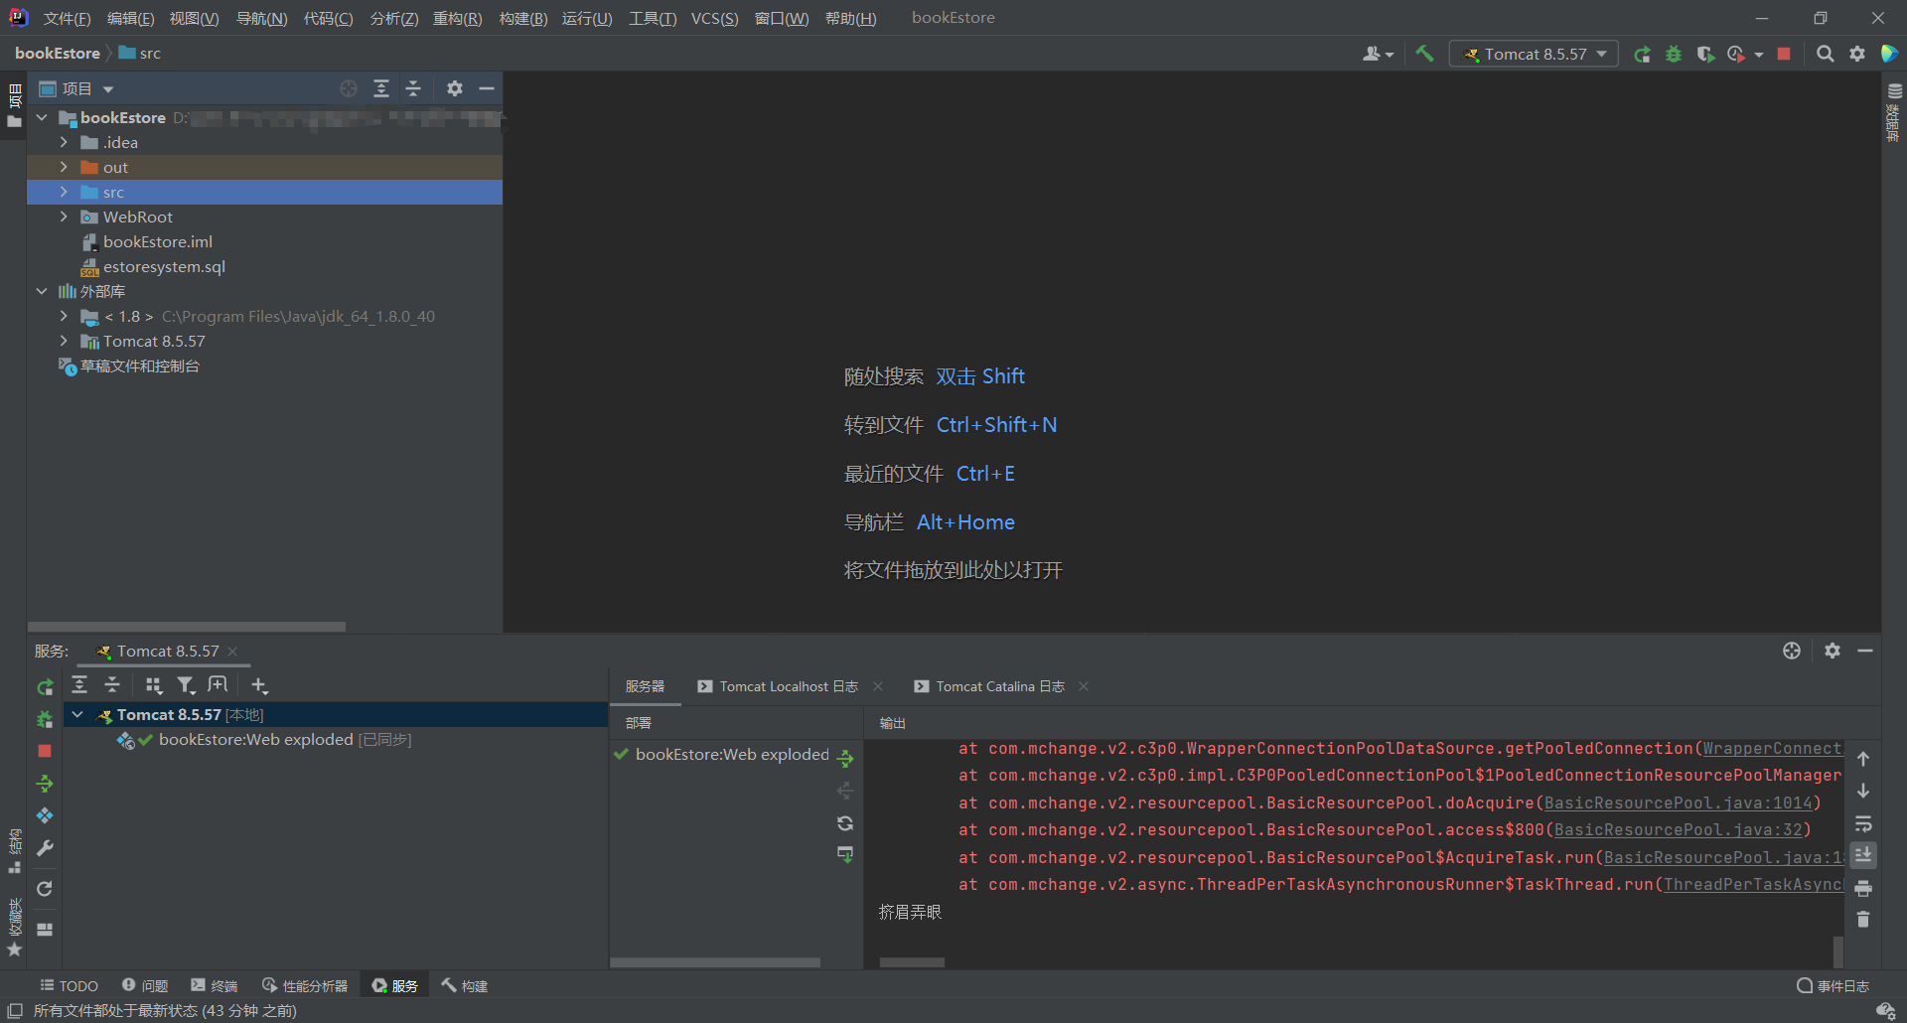
Task: Open the 文件(F) menu
Action: point(67,18)
